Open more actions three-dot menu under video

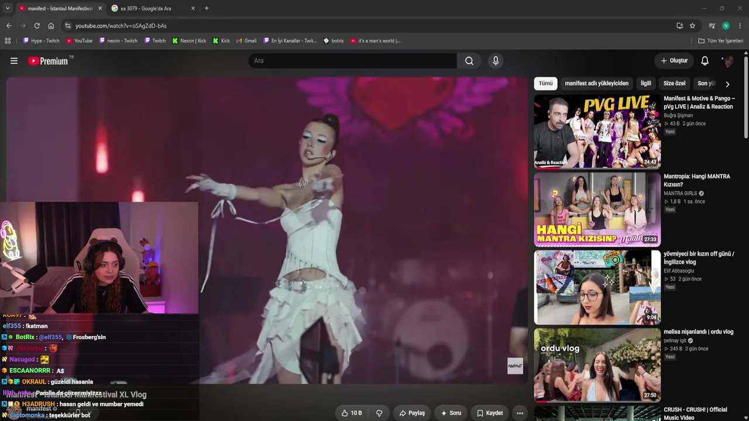(x=520, y=413)
